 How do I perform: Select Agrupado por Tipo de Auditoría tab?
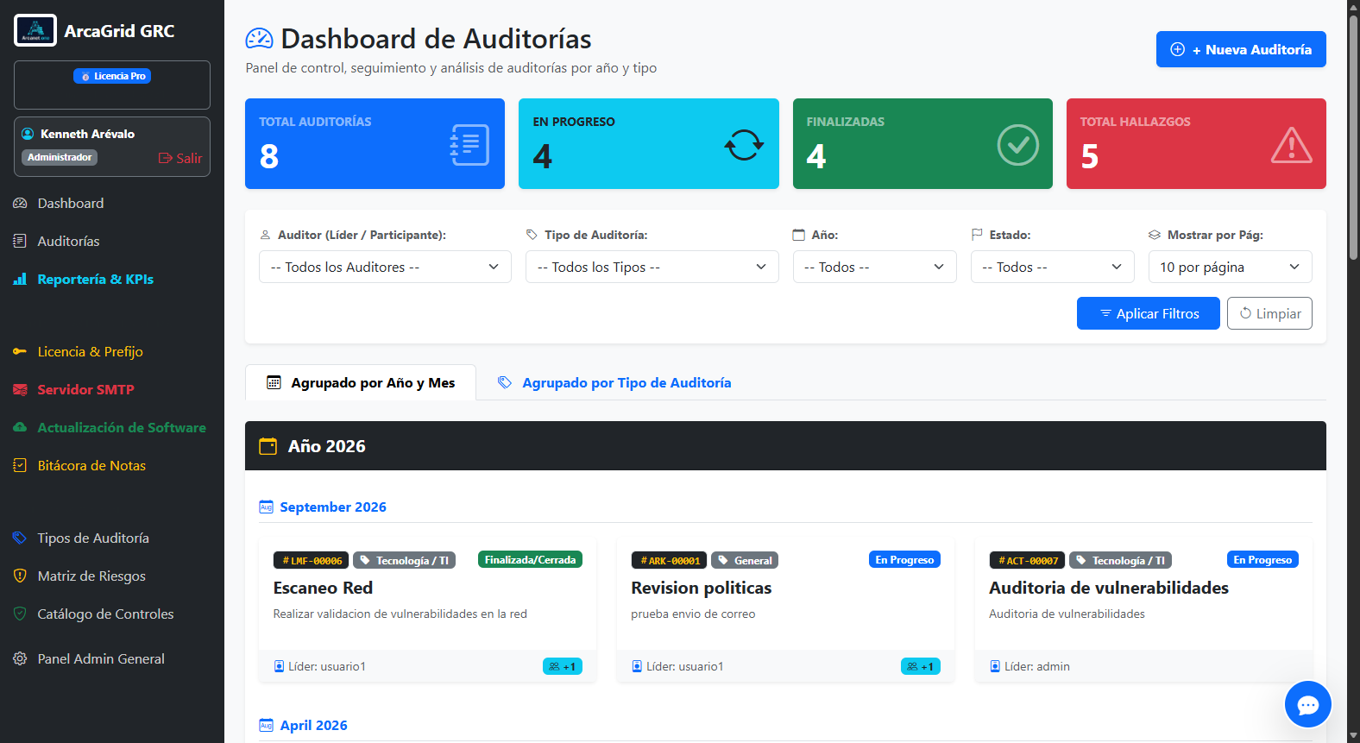(x=614, y=382)
